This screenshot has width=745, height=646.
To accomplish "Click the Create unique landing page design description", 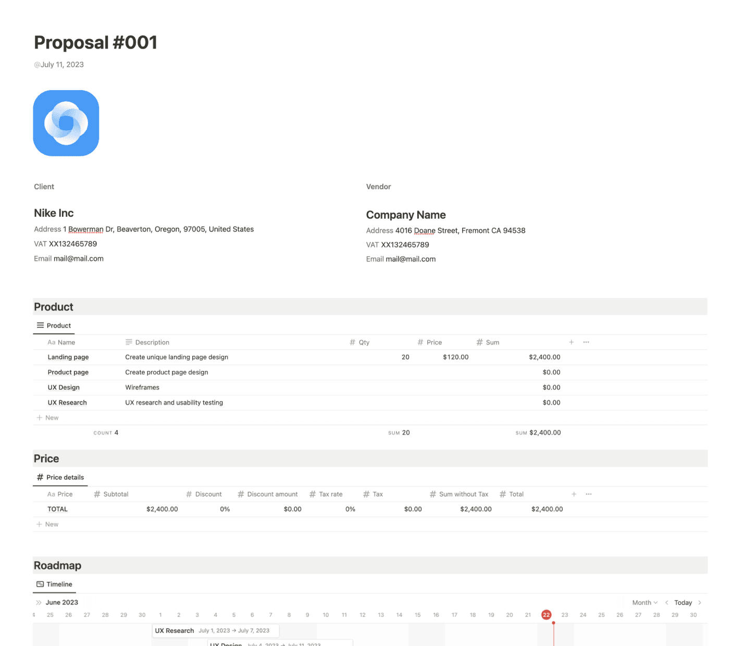I will point(177,357).
